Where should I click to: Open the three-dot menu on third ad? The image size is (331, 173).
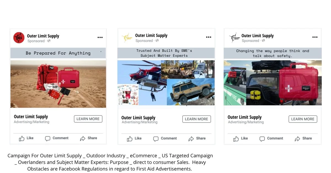(x=315, y=37)
